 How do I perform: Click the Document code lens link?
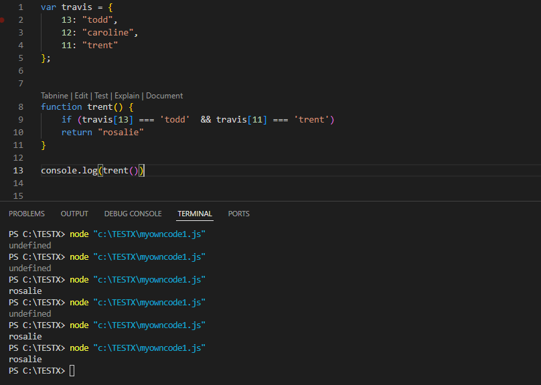pyautogui.click(x=164, y=96)
